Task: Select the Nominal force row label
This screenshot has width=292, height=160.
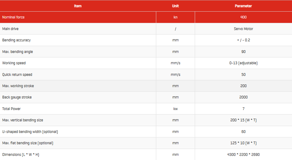Action: (13, 17)
